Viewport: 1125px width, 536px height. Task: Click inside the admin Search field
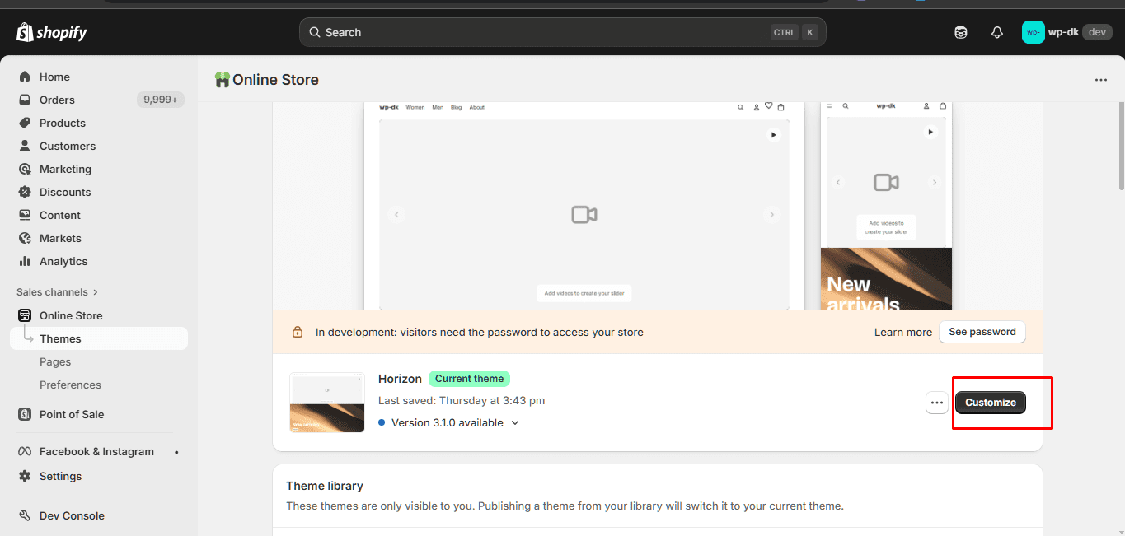(x=563, y=31)
